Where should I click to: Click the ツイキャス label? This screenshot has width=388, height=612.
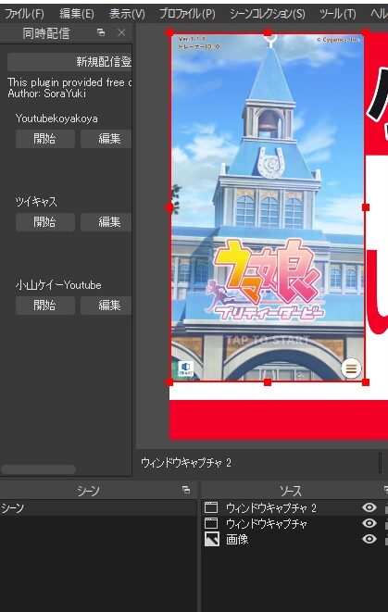pyautogui.click(x=36, y=202)
